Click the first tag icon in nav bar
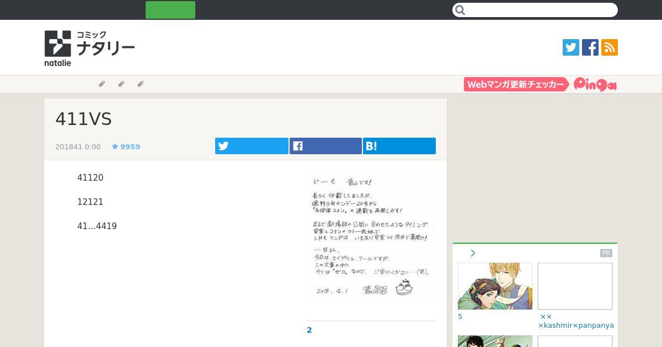The height and width of the screenshot is (347, 662). (102, 84)
